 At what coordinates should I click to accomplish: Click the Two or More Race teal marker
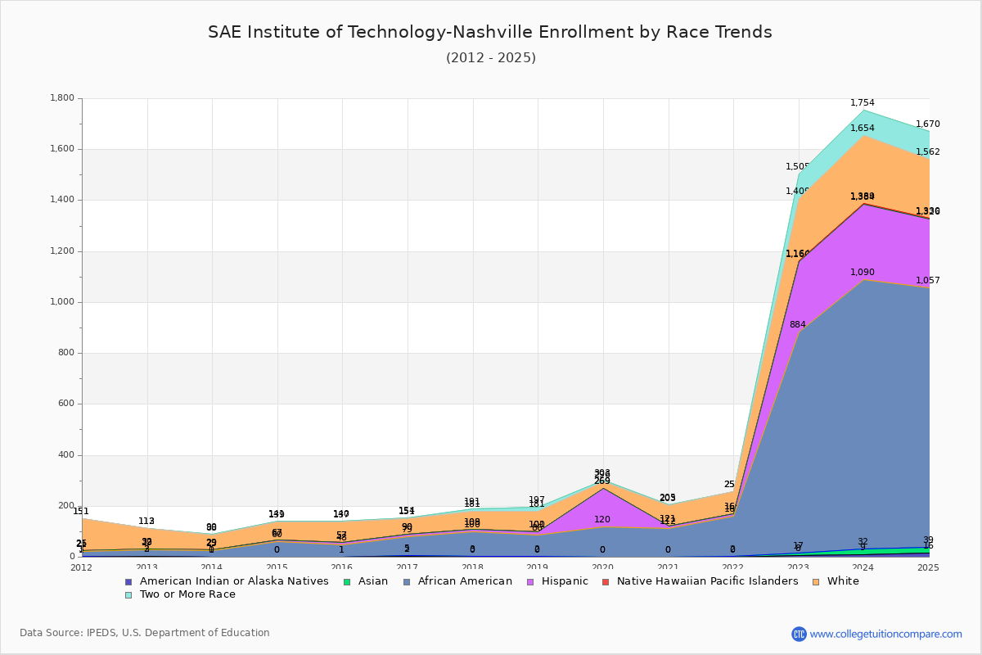point(128,594)
